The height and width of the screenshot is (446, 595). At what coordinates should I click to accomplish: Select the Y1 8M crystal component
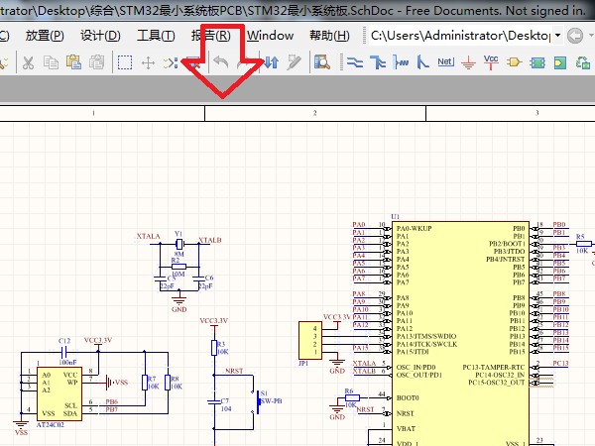tap(179, 244)
